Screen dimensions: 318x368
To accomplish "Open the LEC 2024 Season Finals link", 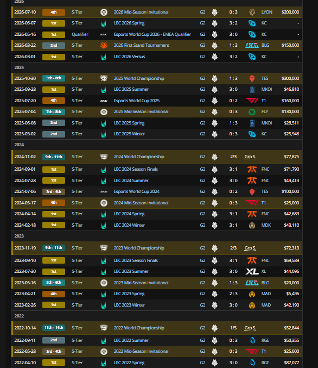I will point(136,169).
